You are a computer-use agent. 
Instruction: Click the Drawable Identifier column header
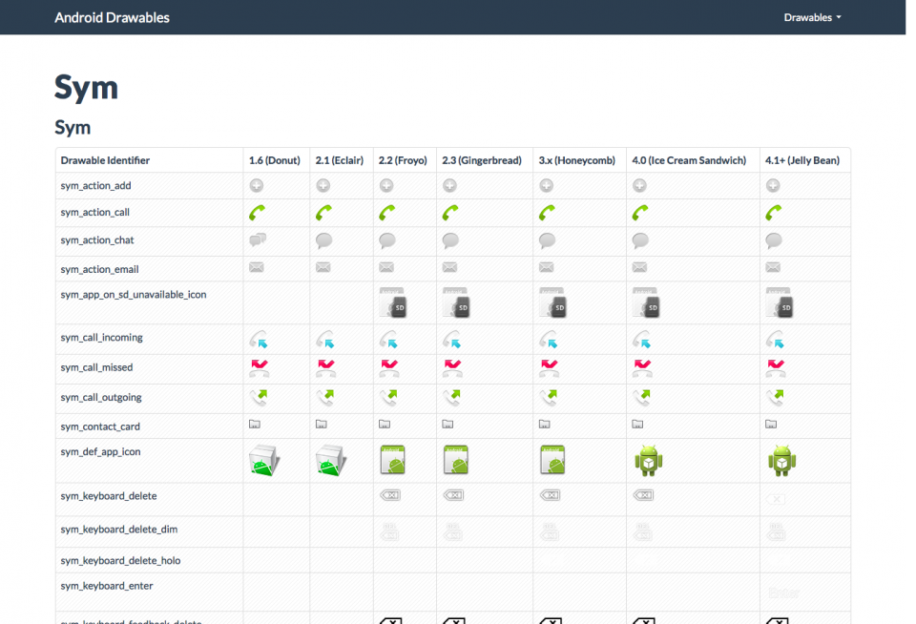click(105, 160)
